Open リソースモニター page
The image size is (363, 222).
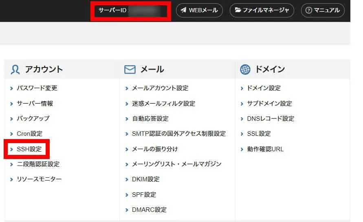point(39,179)
